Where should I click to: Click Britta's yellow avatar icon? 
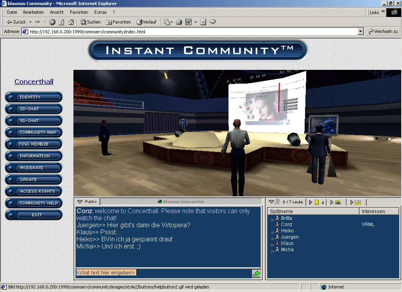click(278, 218)
